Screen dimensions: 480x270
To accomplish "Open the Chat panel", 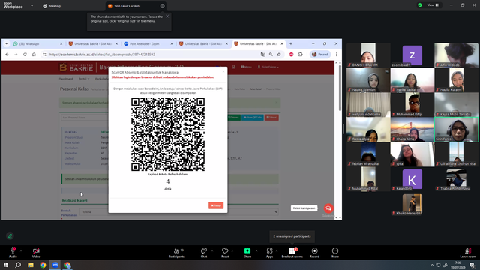I will [x=204, y=252].
